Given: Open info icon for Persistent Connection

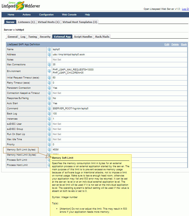Looking at the screenshot, I should tap(49, 88).
